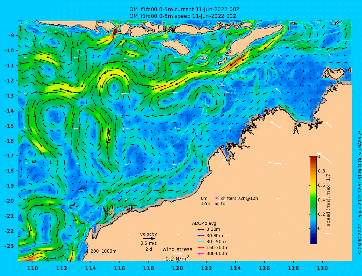Click the '30-80m' legend label
This screenshot has height=276, width=362.
click(x=214, y=236)
